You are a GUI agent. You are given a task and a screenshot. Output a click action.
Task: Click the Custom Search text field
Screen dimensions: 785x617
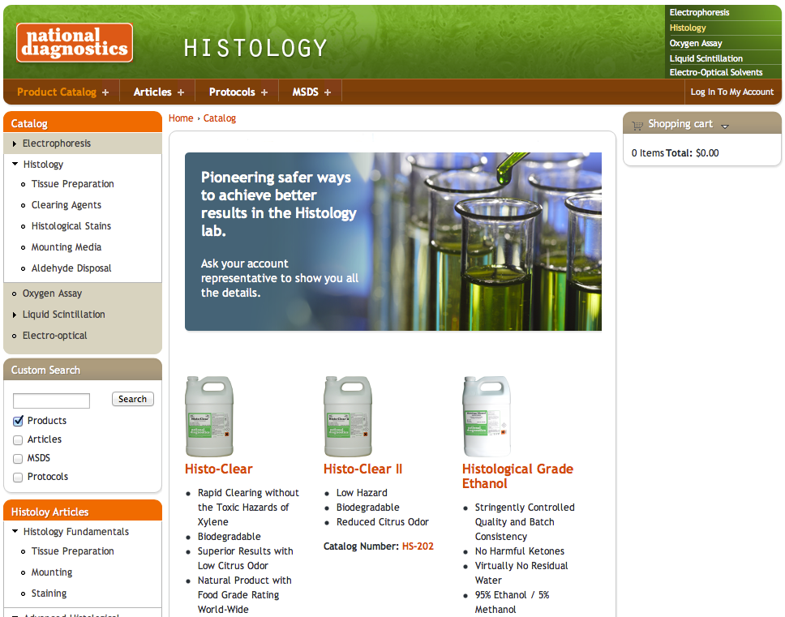pos(51,401)
